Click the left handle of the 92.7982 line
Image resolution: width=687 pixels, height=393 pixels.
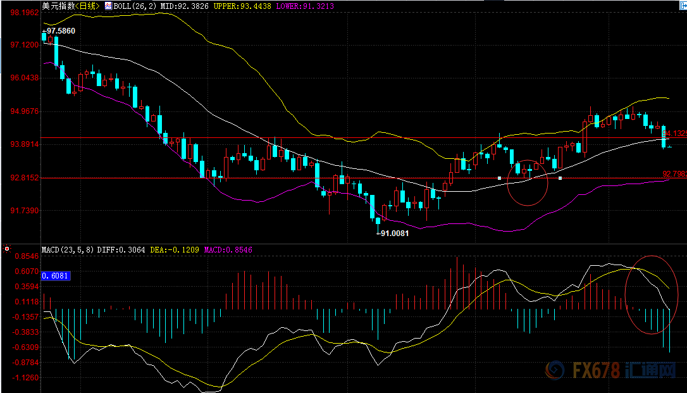tap(500, 178)
